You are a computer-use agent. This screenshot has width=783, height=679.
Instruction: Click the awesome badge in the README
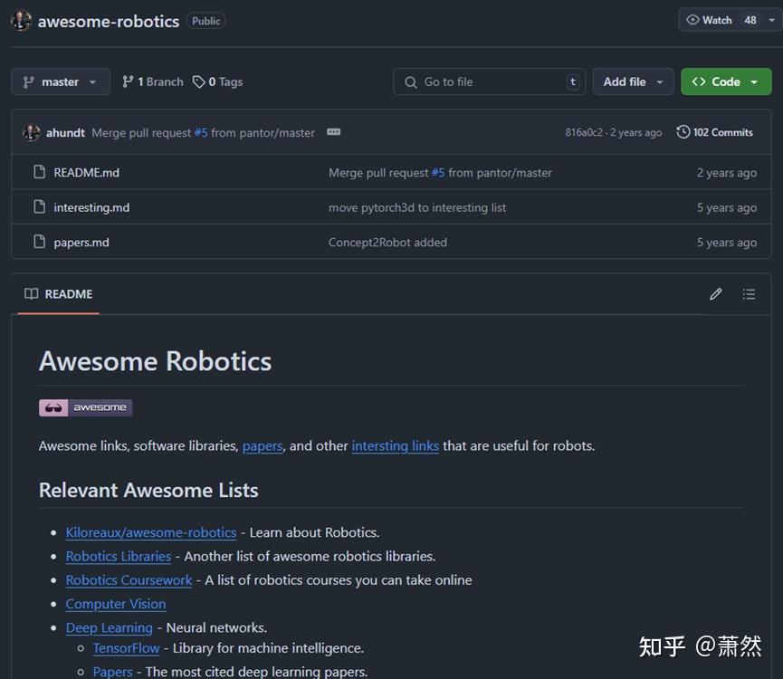pyautogui.click(x=85, y=407)
